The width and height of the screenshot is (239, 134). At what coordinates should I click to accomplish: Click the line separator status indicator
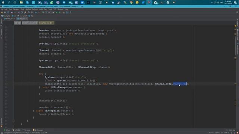point(221,133)
